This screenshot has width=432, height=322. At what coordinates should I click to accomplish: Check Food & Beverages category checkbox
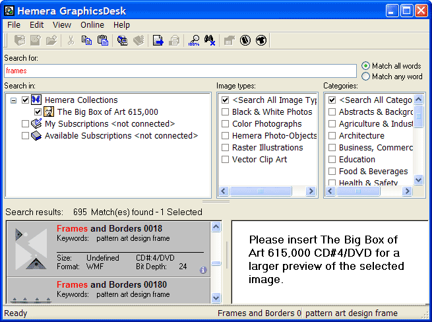pyautogui.click(x=332, y=171)
